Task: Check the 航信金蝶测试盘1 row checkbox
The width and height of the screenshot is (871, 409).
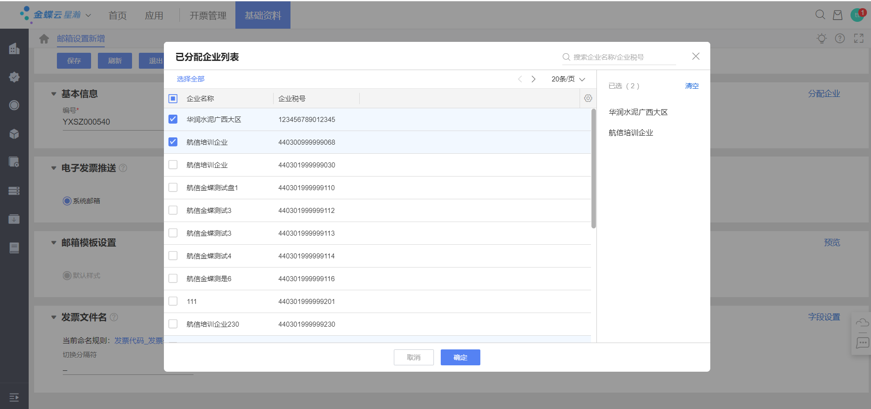Action: pyautogui.click(x=173, y=187)
